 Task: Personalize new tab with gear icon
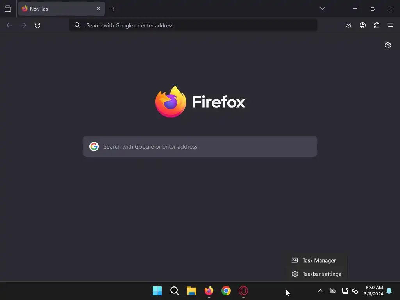coord(388,45)
